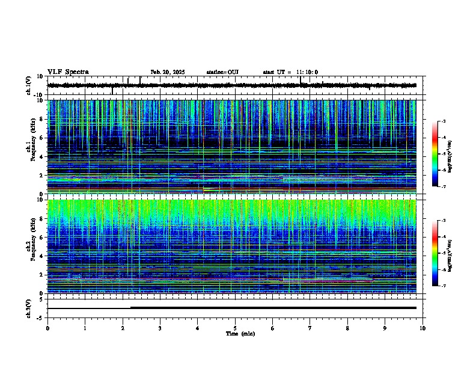
Task: Click the step change in the ch.3 trace
Action: click(130, 308)
